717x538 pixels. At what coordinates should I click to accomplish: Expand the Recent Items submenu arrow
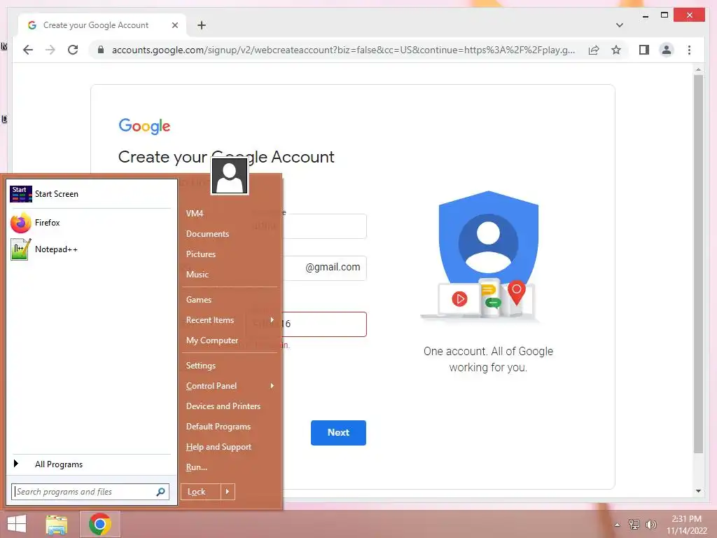(x=272, y=319)
